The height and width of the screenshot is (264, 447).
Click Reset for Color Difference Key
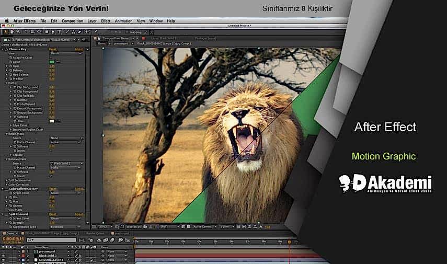(52, 188)
